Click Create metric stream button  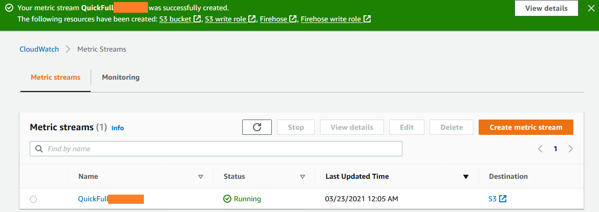click(526, 127)
